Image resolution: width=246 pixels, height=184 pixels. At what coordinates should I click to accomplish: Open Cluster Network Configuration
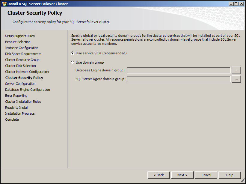27,72
